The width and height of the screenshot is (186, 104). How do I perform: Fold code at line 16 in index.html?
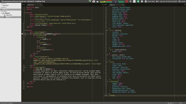(25, 34)
